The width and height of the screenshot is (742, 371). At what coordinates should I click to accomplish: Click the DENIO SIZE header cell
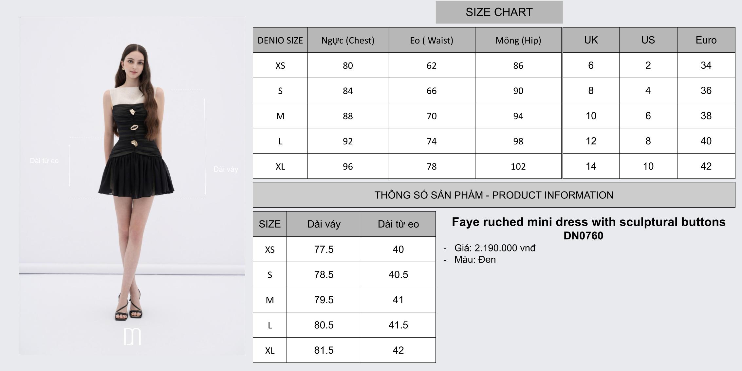(280, 40)
